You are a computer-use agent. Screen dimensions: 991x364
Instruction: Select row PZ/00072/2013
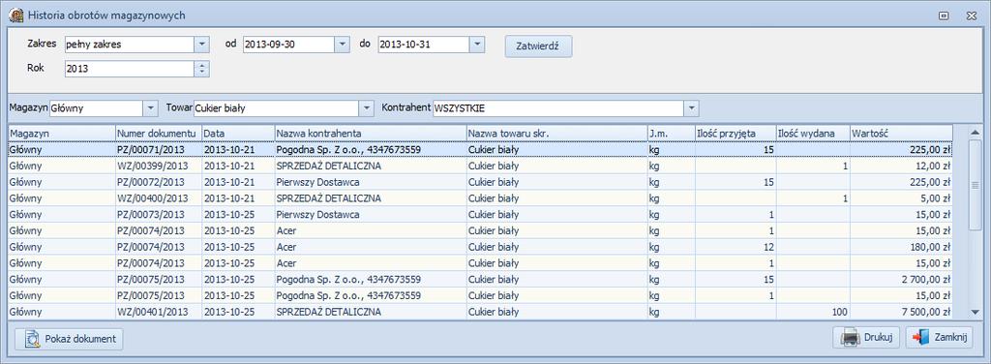coord(480,182)
